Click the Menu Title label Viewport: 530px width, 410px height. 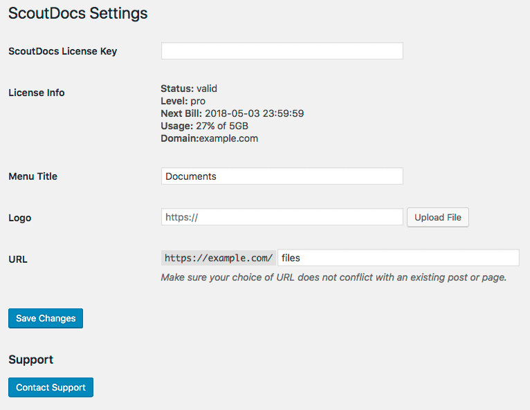tap(33, 176)
